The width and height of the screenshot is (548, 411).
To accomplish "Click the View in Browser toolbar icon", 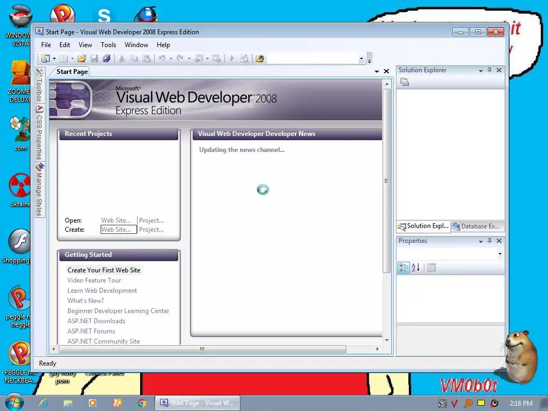I will [244, 58].
